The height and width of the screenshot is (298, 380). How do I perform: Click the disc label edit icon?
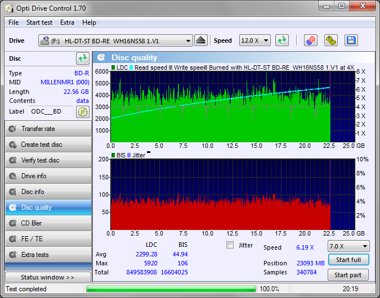tap(83, 111)
